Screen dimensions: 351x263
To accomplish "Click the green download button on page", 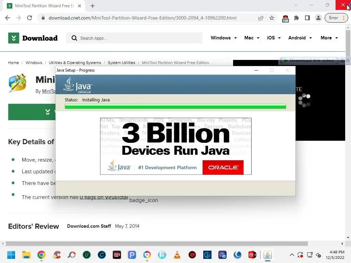I will coord(32,112).
